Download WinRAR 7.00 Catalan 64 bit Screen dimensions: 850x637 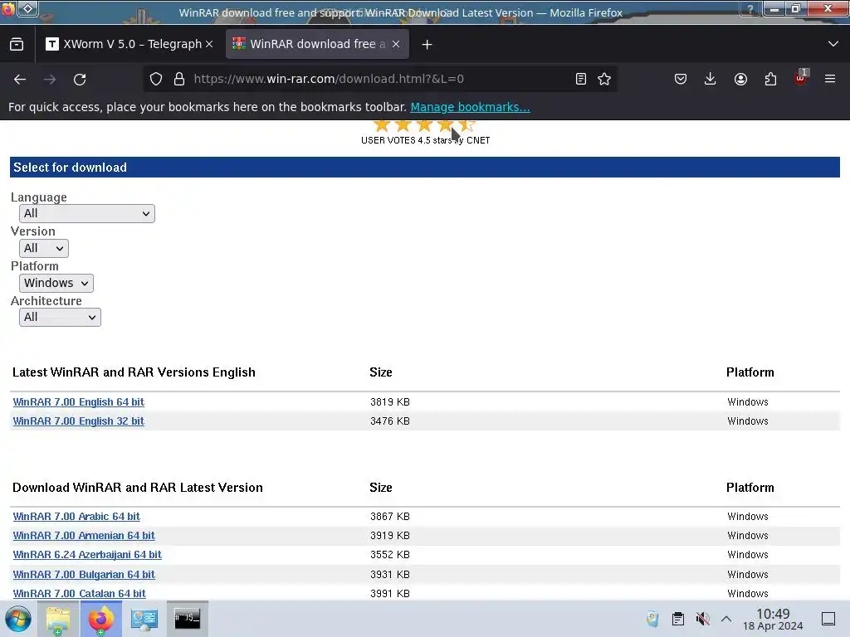[x=79, y=593]
